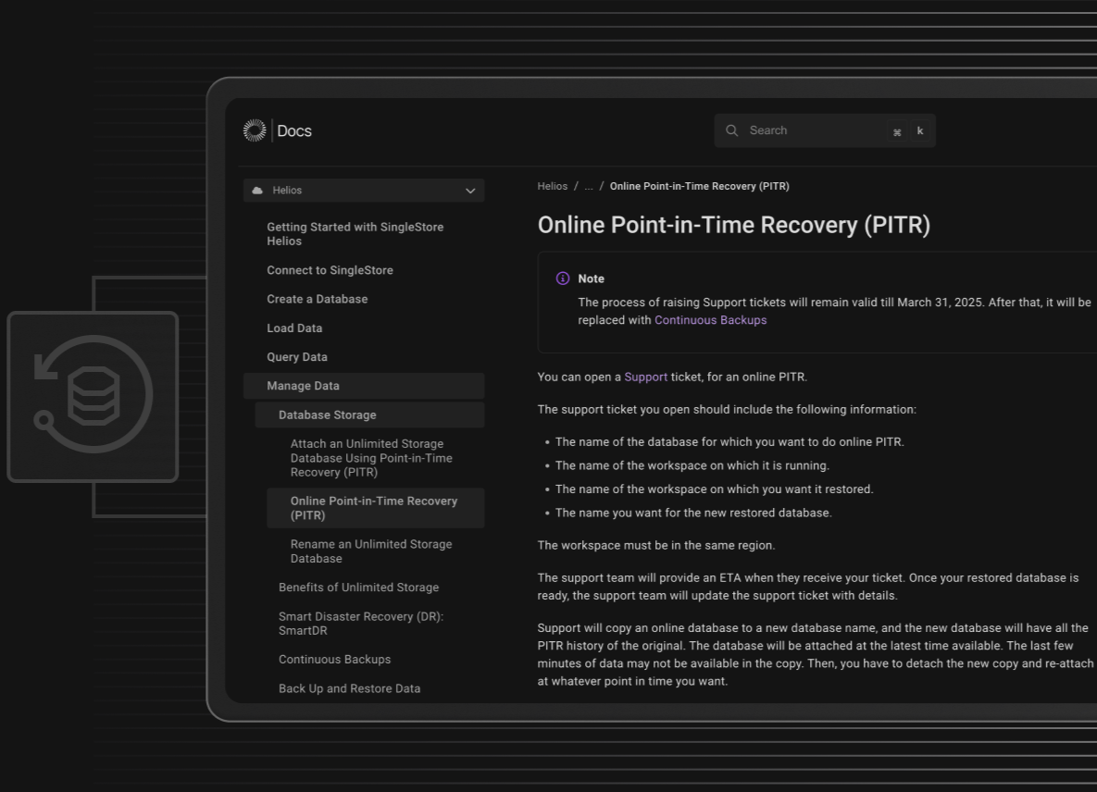
Task: Click the current PITR breadcrumb item
Action: pyautogui.click(x=700, y=187)
